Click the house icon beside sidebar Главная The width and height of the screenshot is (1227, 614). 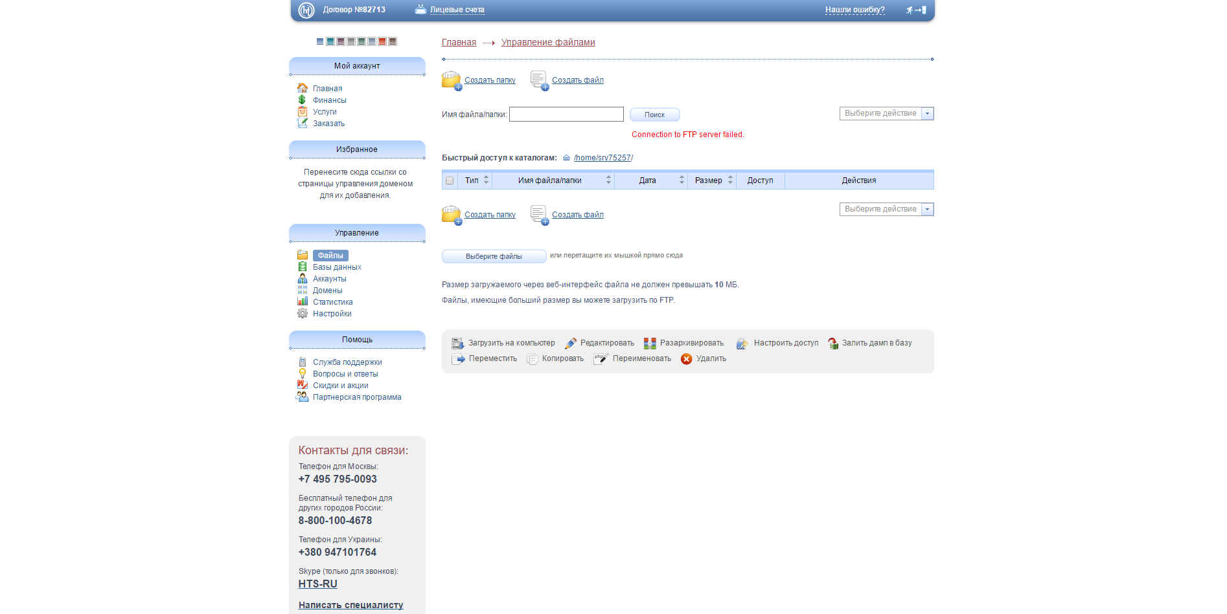(303, 88)
